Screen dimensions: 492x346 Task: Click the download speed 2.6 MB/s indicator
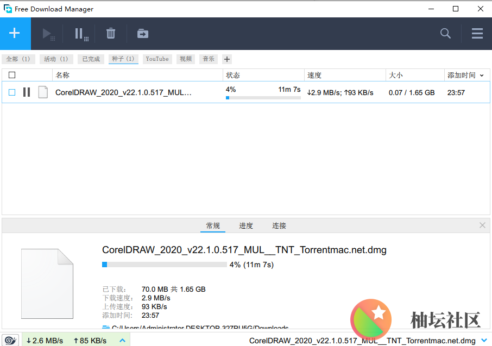[x=45, y=341]
